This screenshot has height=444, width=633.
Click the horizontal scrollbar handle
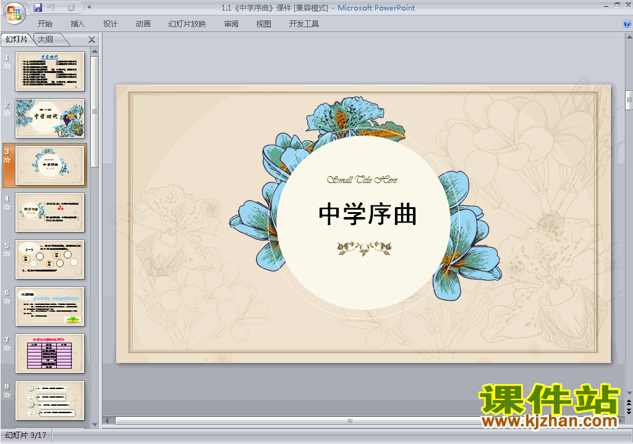[x=350, y=421]
